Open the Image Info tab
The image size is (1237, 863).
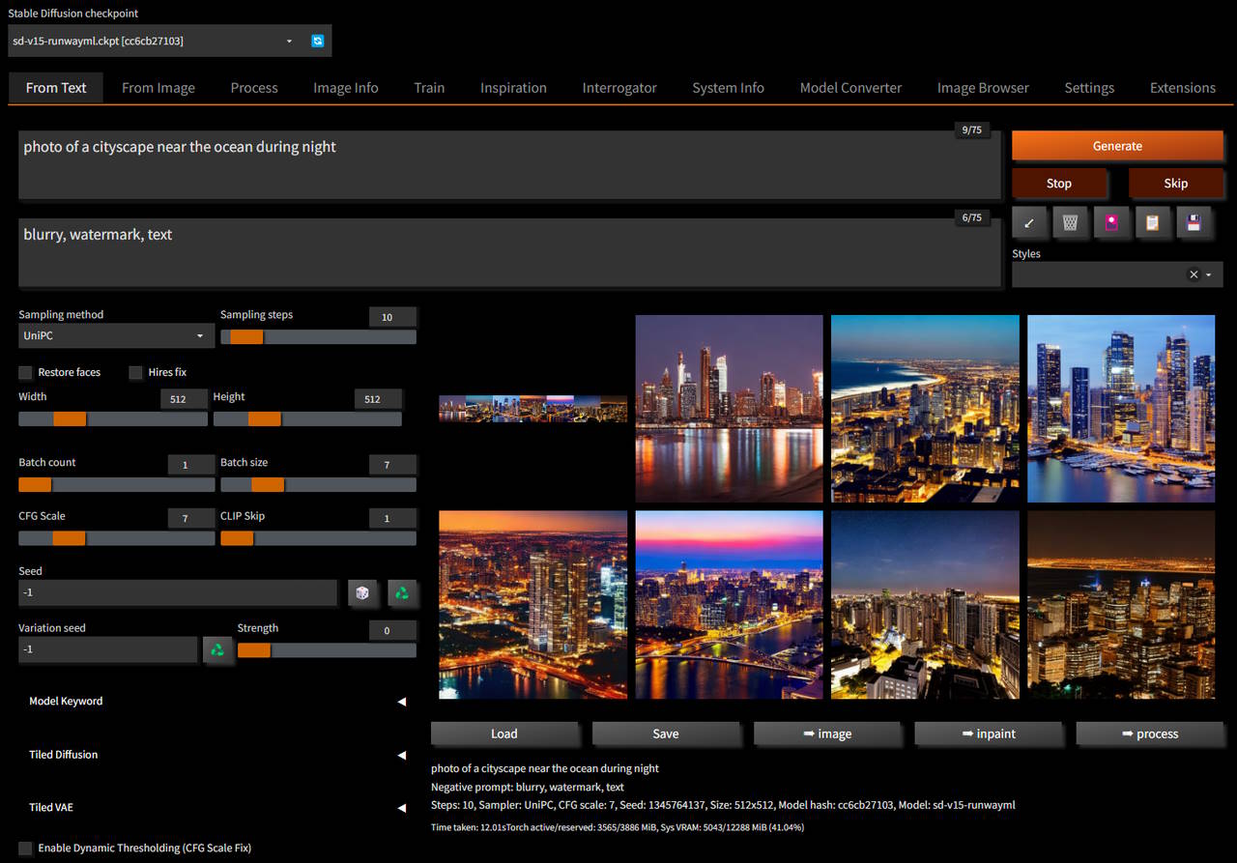[346, 87]
